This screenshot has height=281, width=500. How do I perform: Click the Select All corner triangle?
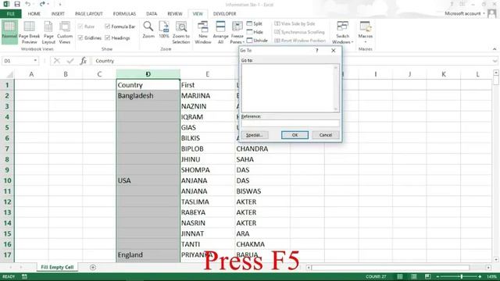tap(10, 75)
